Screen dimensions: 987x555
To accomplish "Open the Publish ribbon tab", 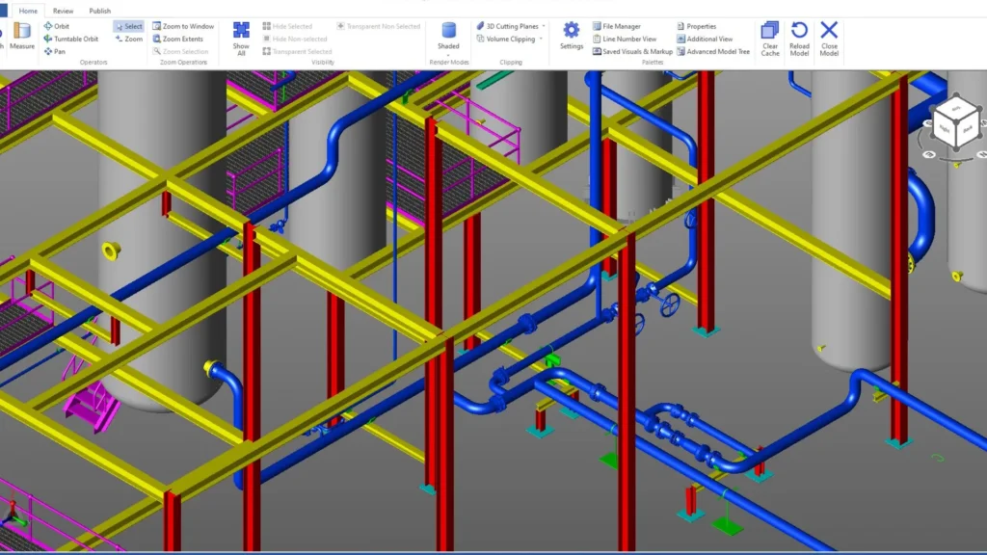I will click(x=99, y=11).
